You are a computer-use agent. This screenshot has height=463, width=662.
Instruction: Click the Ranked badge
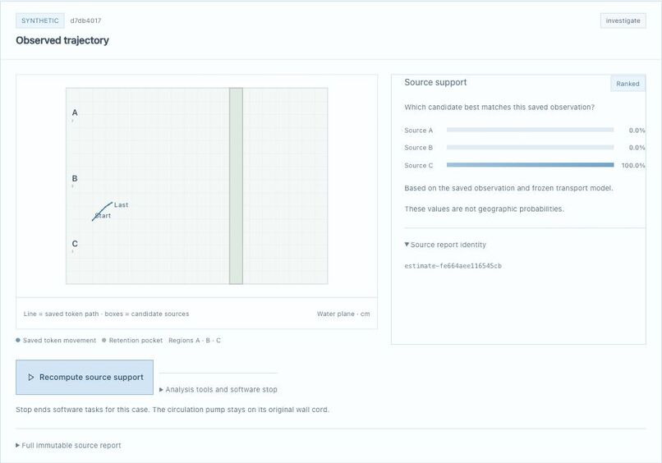pos(628,84)
